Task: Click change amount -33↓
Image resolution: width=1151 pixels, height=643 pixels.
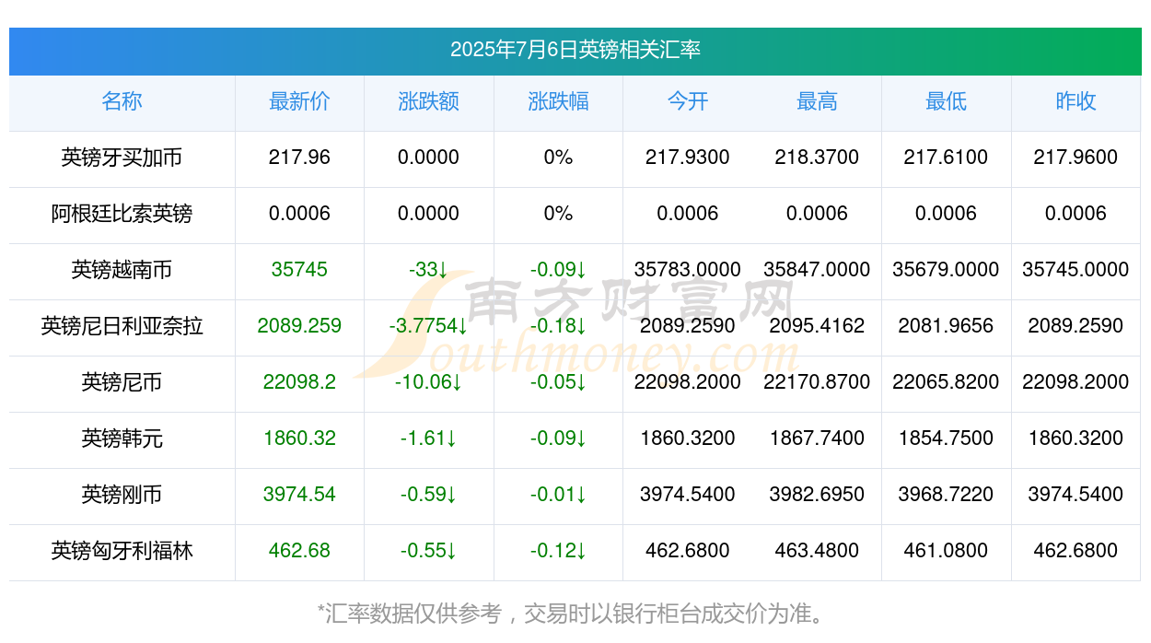Action: click(428, 270)
